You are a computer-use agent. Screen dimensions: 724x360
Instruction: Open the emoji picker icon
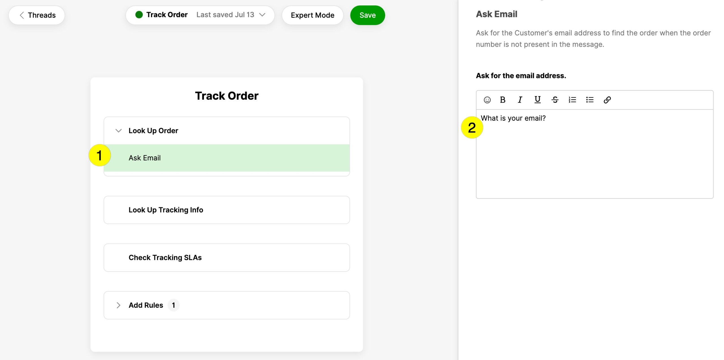(x=487, y=100)
